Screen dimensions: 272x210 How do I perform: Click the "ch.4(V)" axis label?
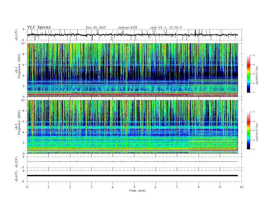pyautogui.click(x=16, y=176)
